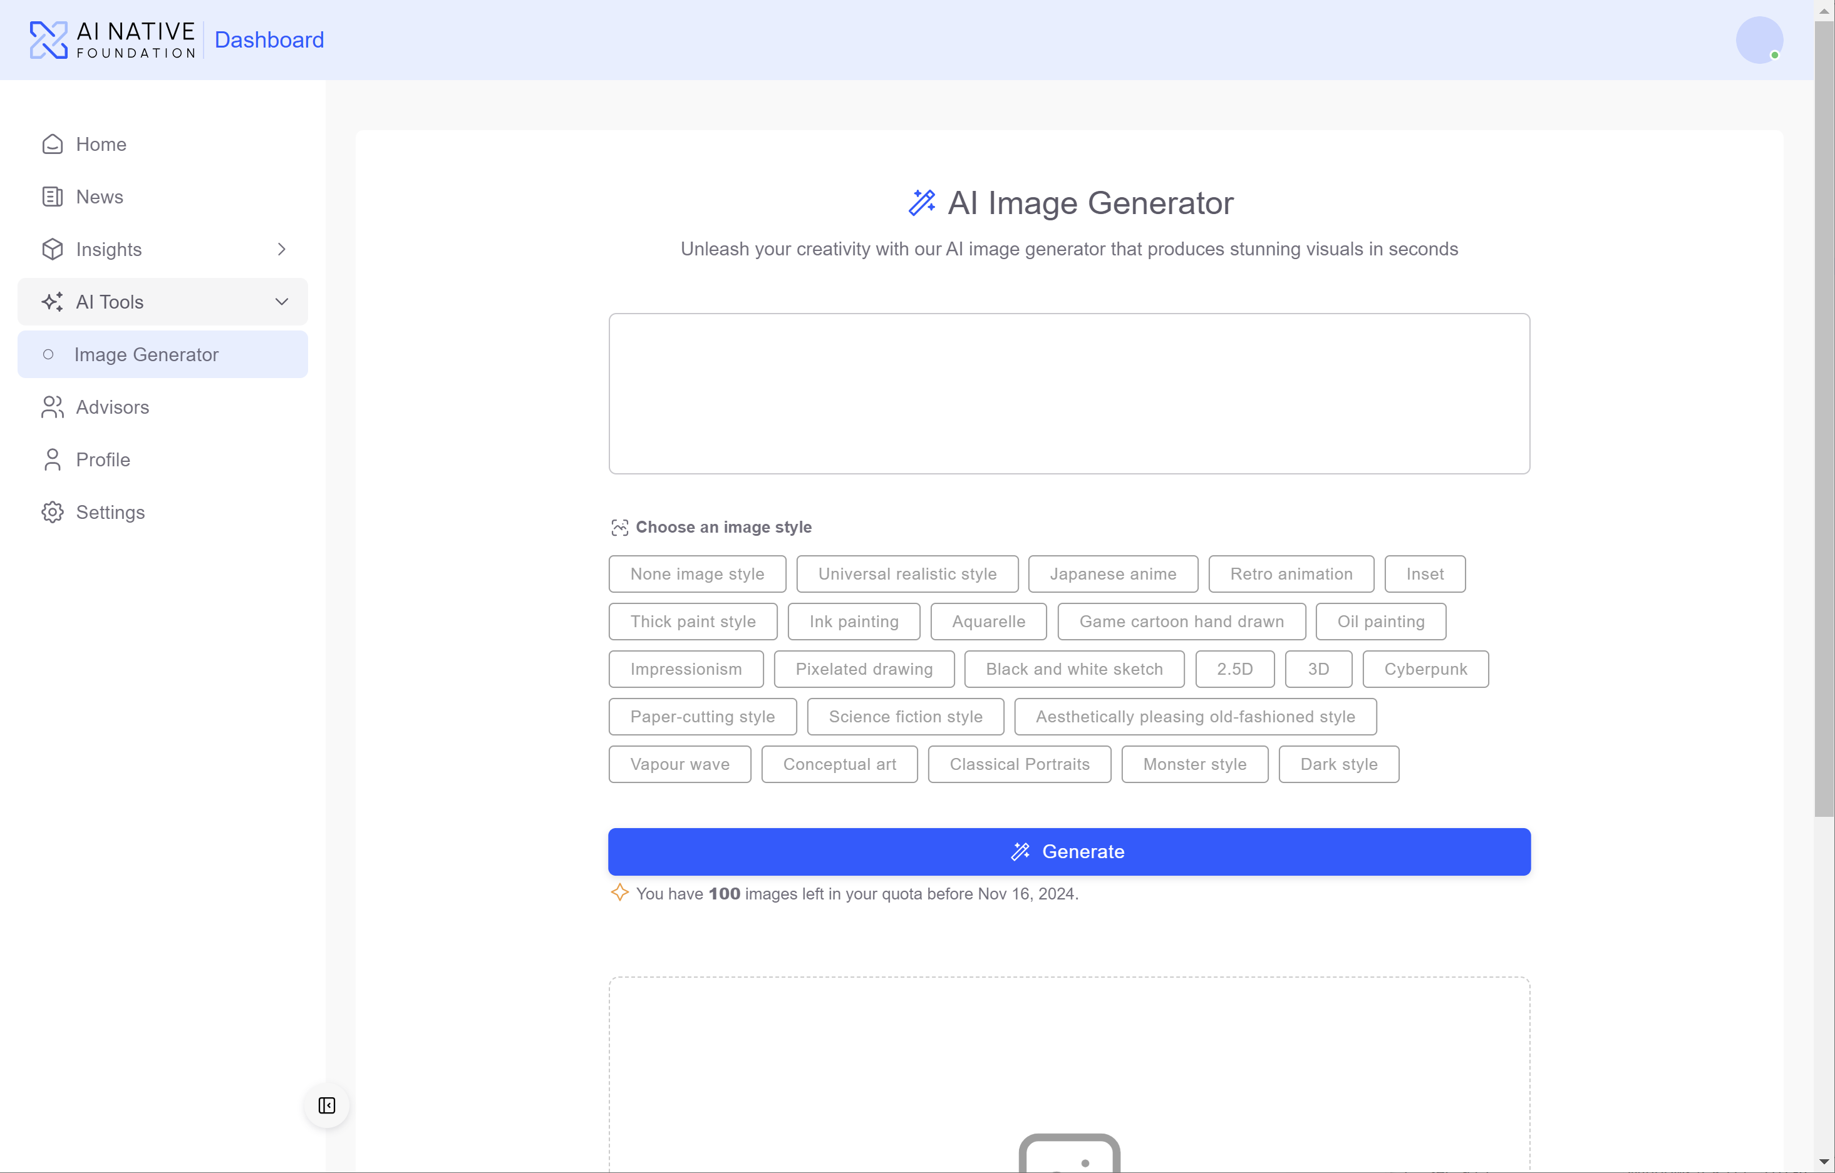The width and height of the screenshot is (1835, 1173).
Task: Open the user avatar menu
Action: coord(1759,39)
